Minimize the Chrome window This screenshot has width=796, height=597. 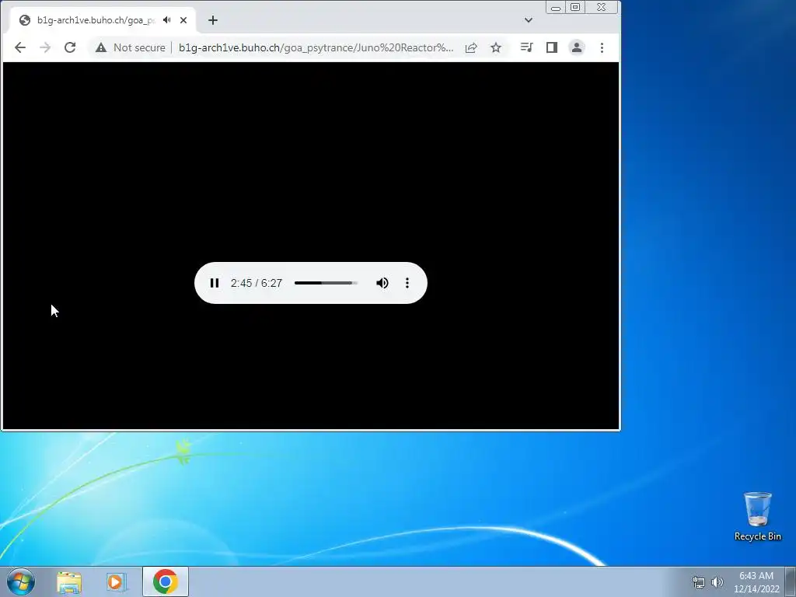[x=556, y=7]
